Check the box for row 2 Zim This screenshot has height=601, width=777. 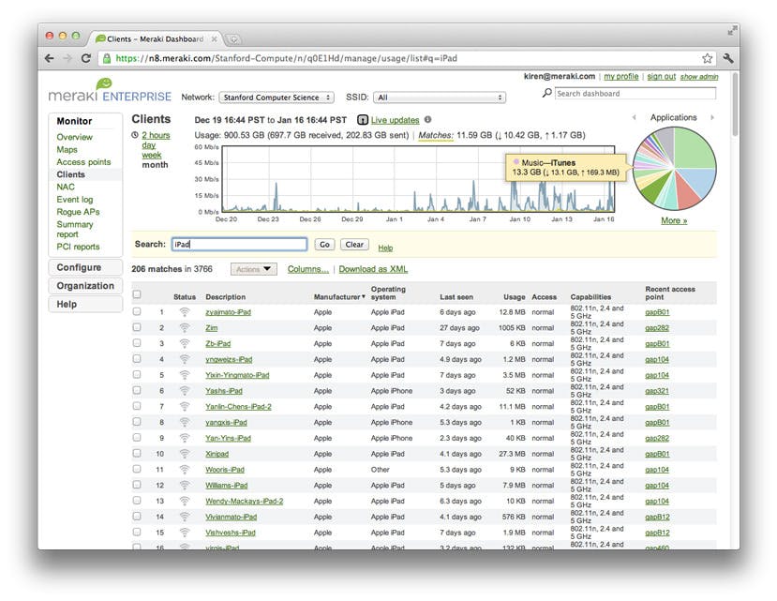[137, 328]
